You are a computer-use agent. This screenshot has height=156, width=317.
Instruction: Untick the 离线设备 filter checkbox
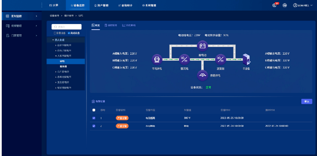pyautogui.click(x=69, y=33)
